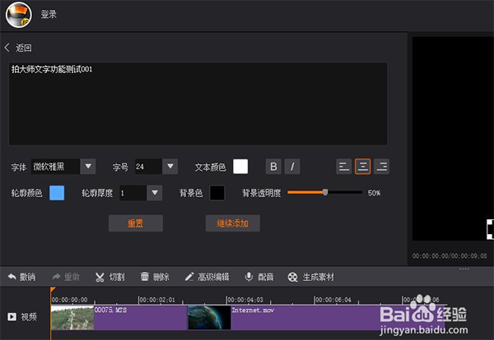Toggle bold text formatting

click(x=273, y=167)
